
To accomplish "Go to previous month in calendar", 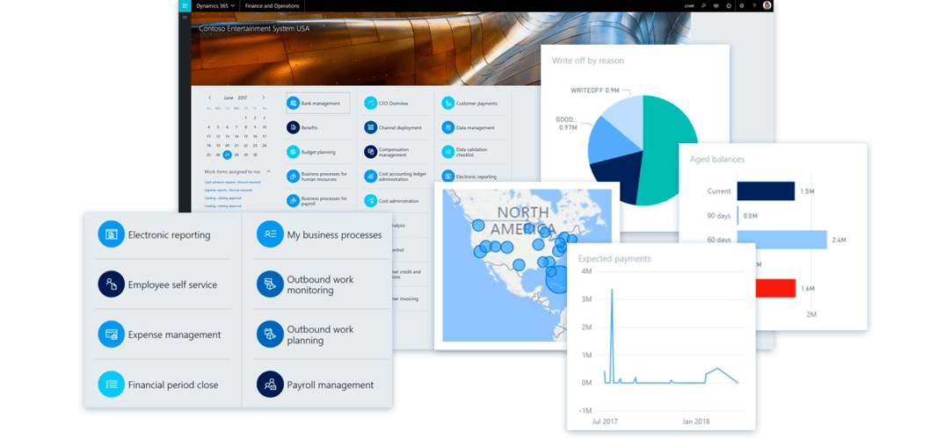I will 209,97.
